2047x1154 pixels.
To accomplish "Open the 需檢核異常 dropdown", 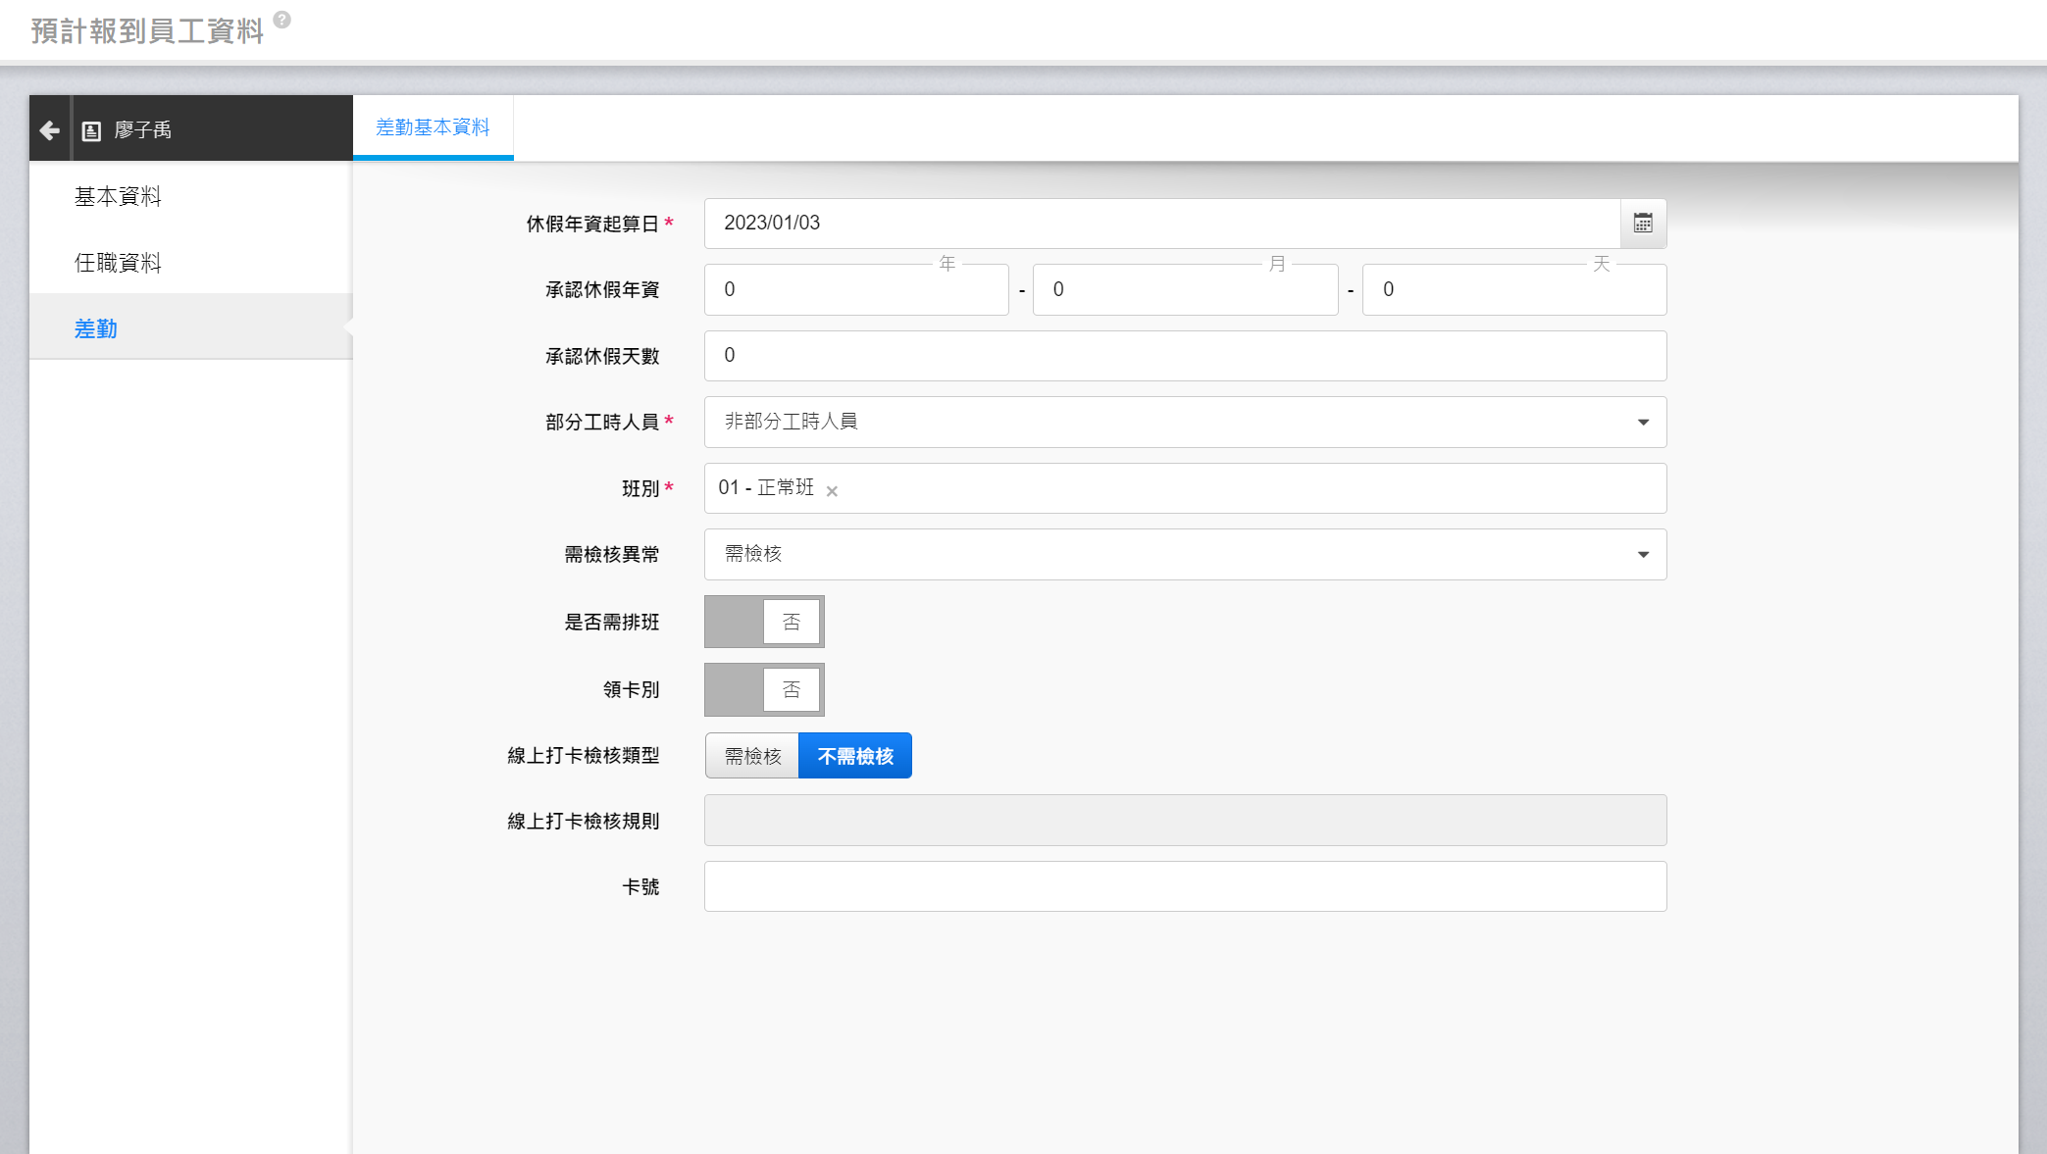I will coord(1184,554).
